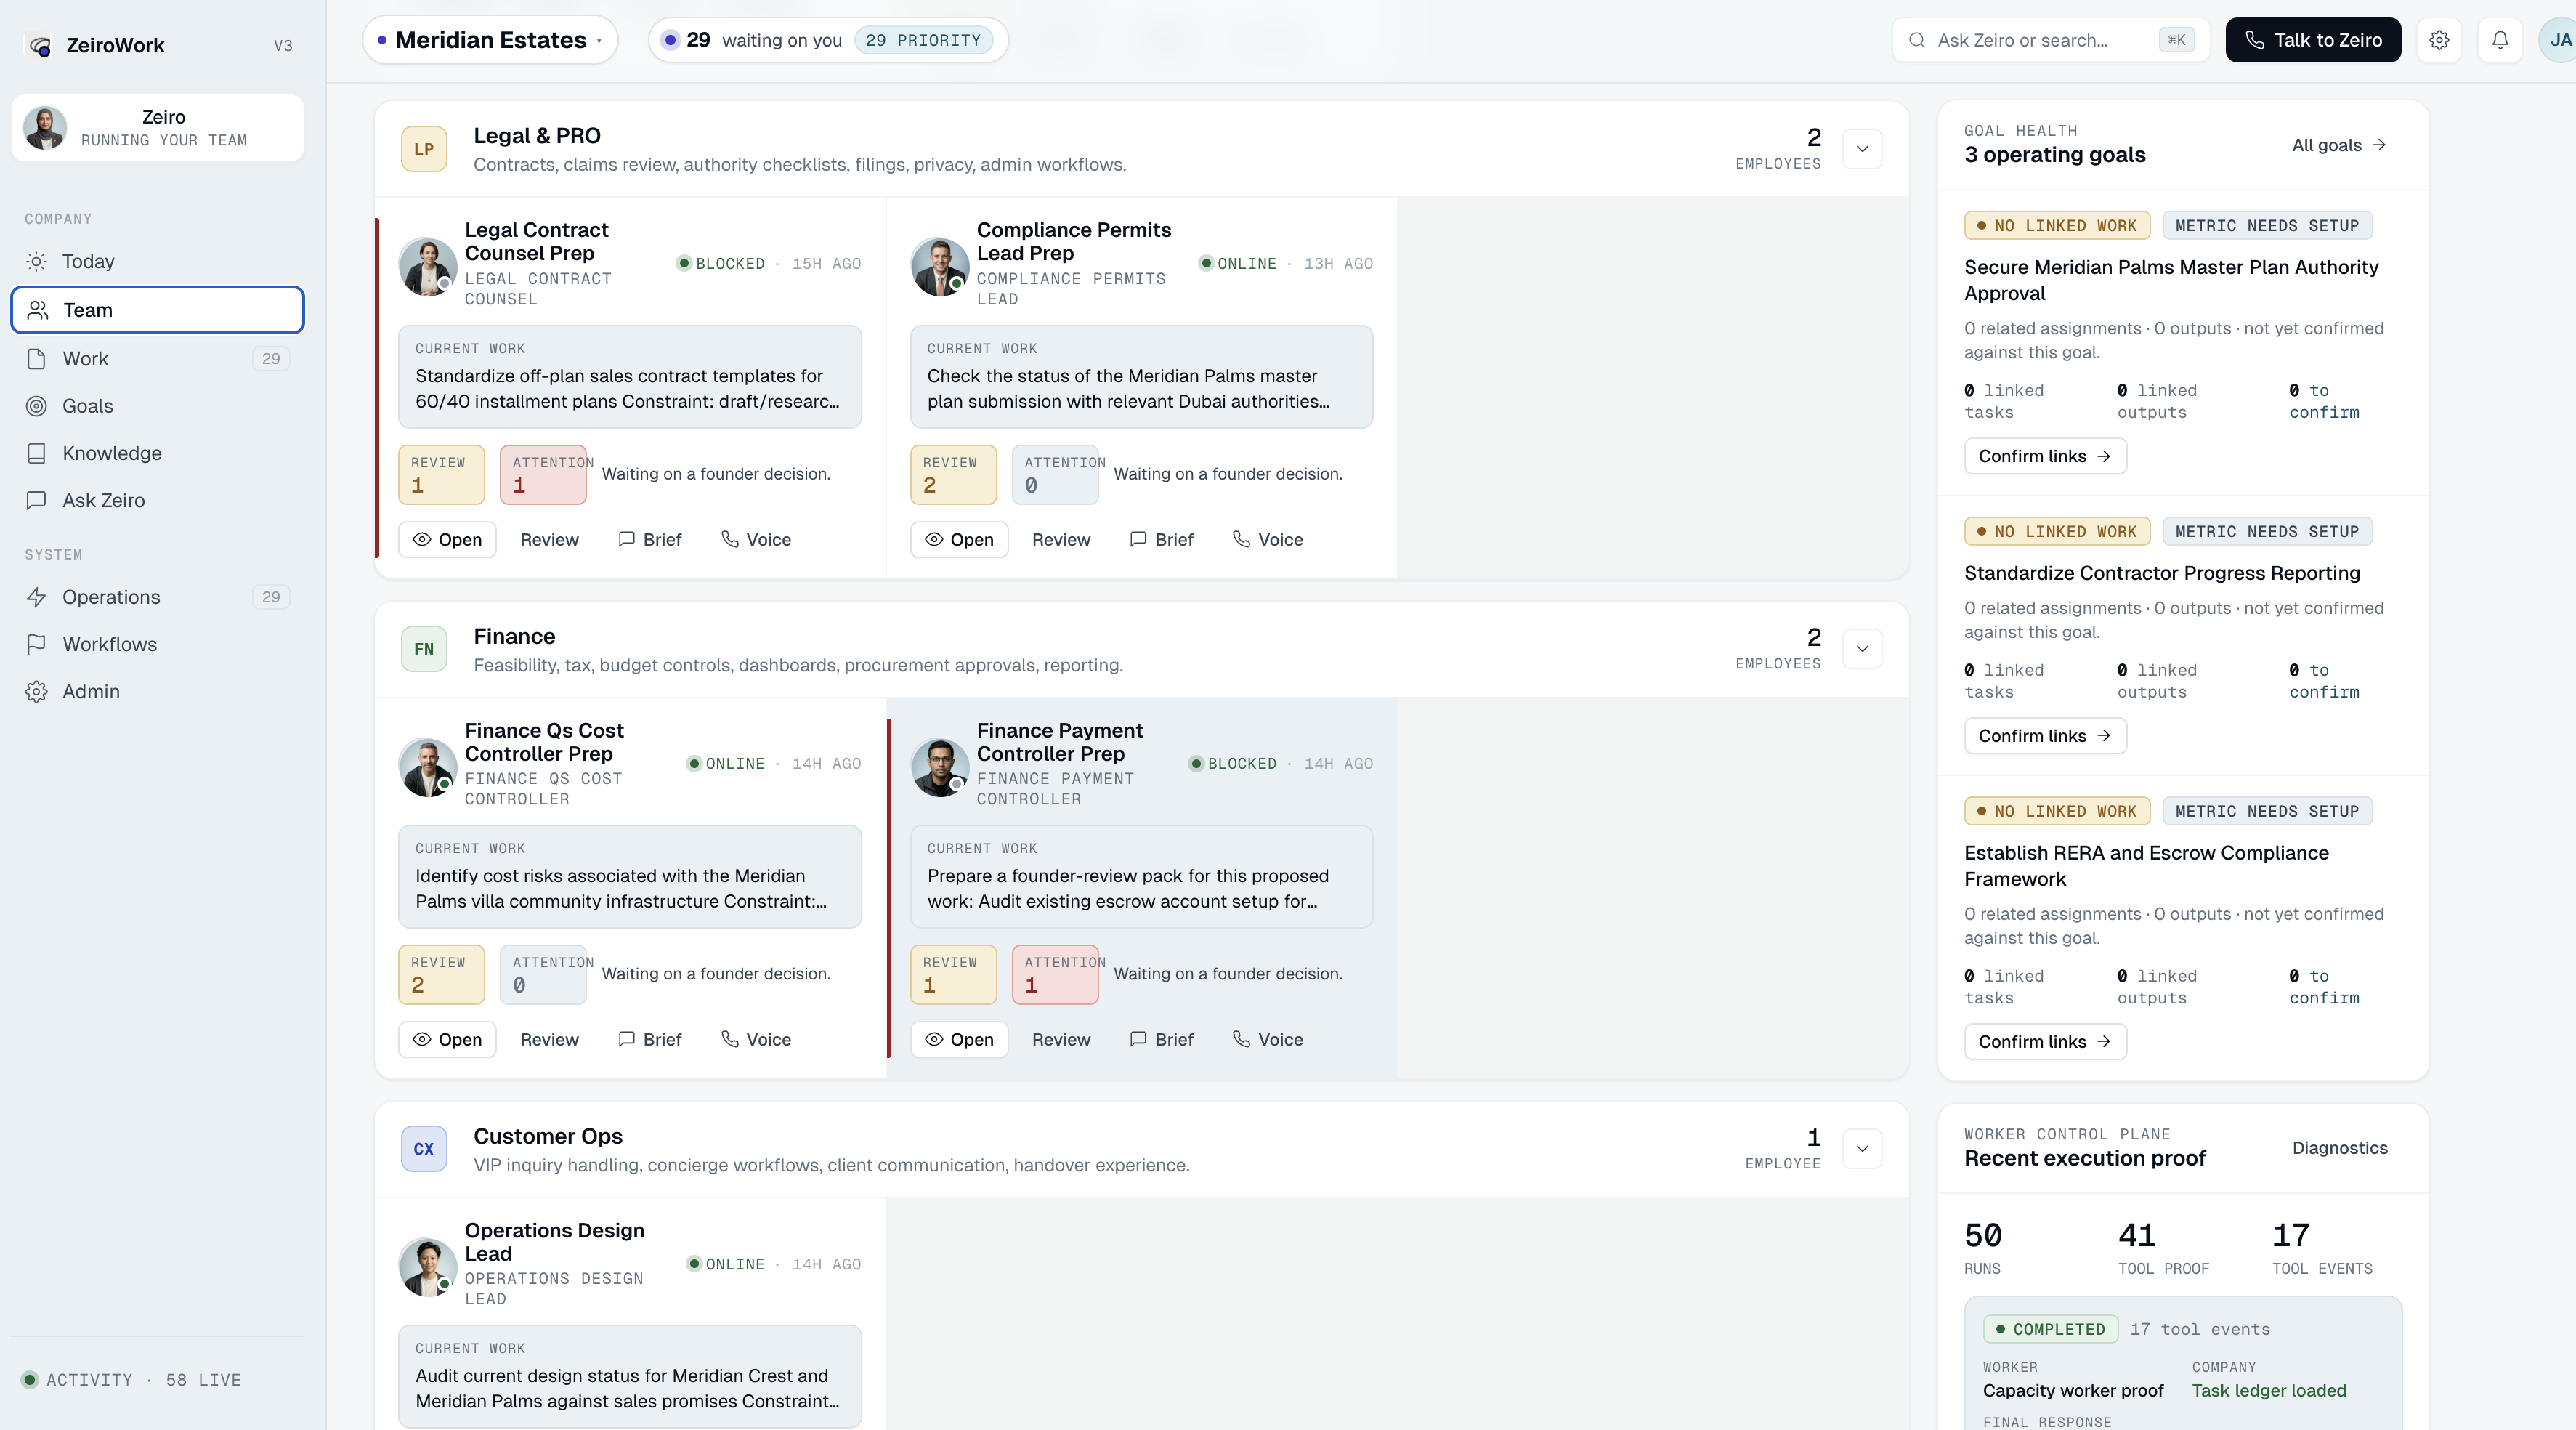Click Task ledger loaded text
The height and width of the screenshot is (1430, 2576).
(2268, 1391)
